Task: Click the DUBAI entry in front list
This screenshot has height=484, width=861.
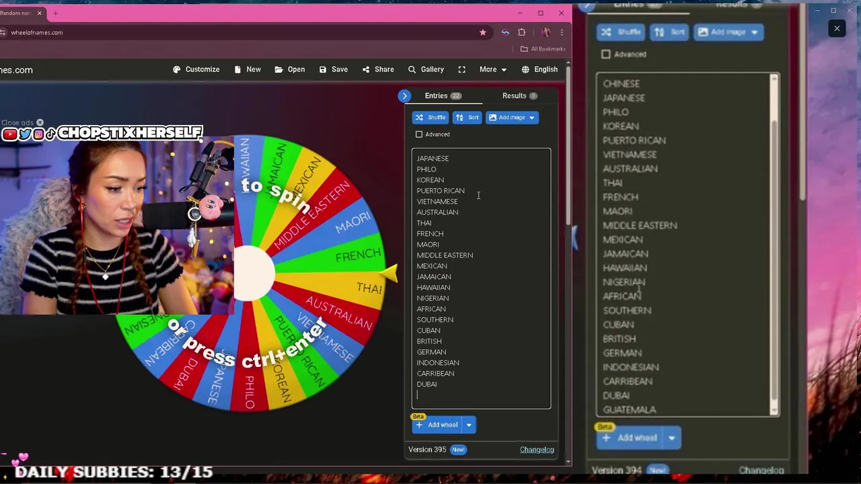Action: [x=426, y=385]
